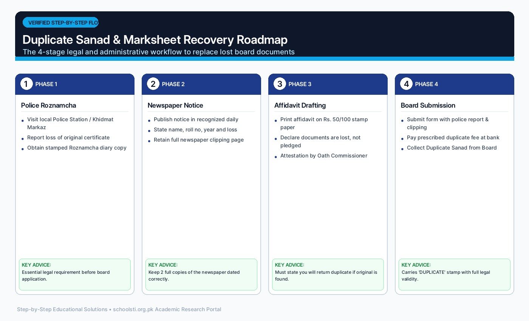The width and height of the screenshot is (529, 321).
Task: Click the Affidavit Drafting heading
Action: 300,105
